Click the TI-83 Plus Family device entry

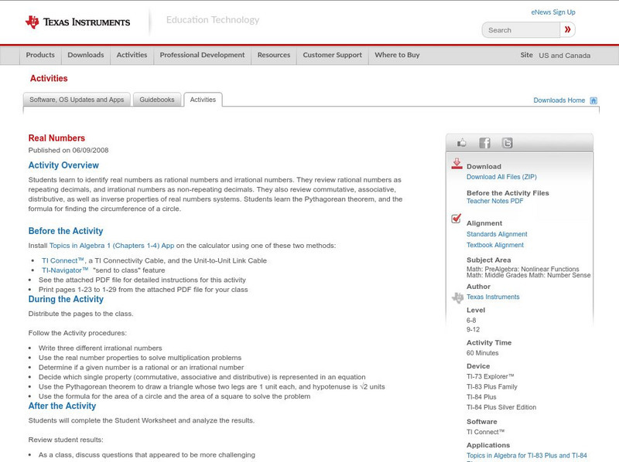(492, 387)
